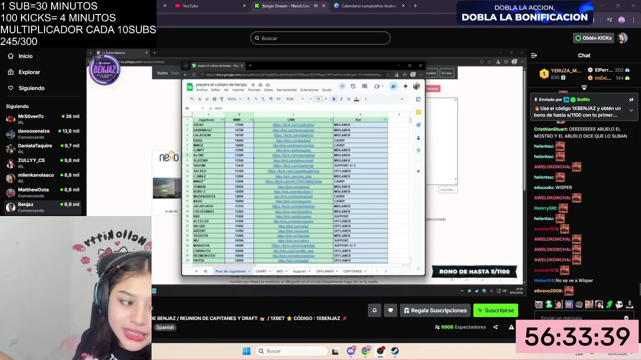
Task: Click the Kick Buscar search field
Action: pyautogui.click(x=320, y=38)
